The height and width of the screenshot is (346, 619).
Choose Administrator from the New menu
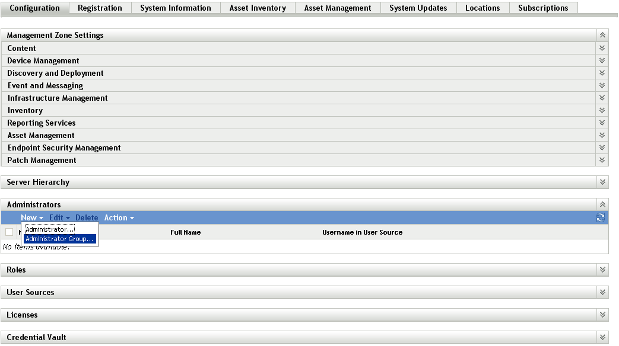pyautogui.click(x=49, y=229)
